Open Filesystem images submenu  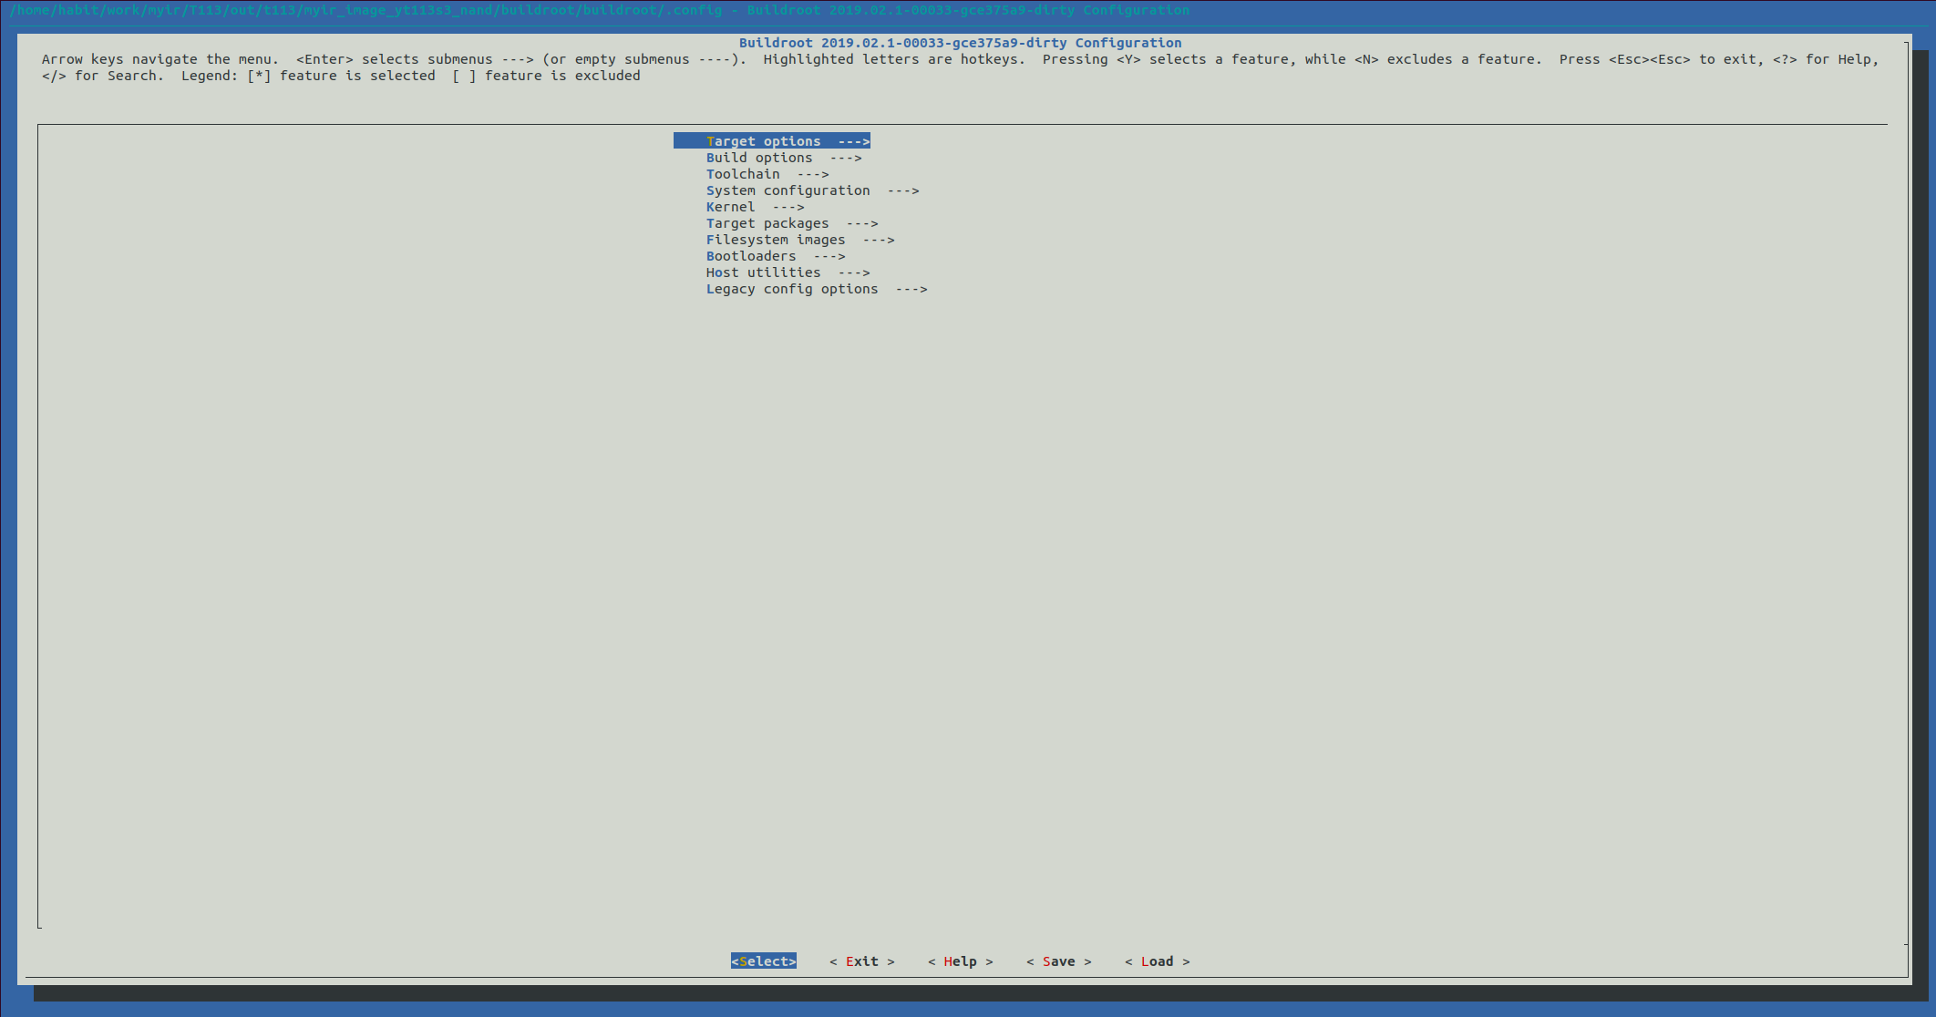tap(775, 240)
